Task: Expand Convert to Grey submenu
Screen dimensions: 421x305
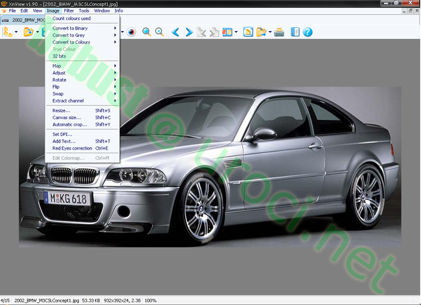Action: click(82, 35)
